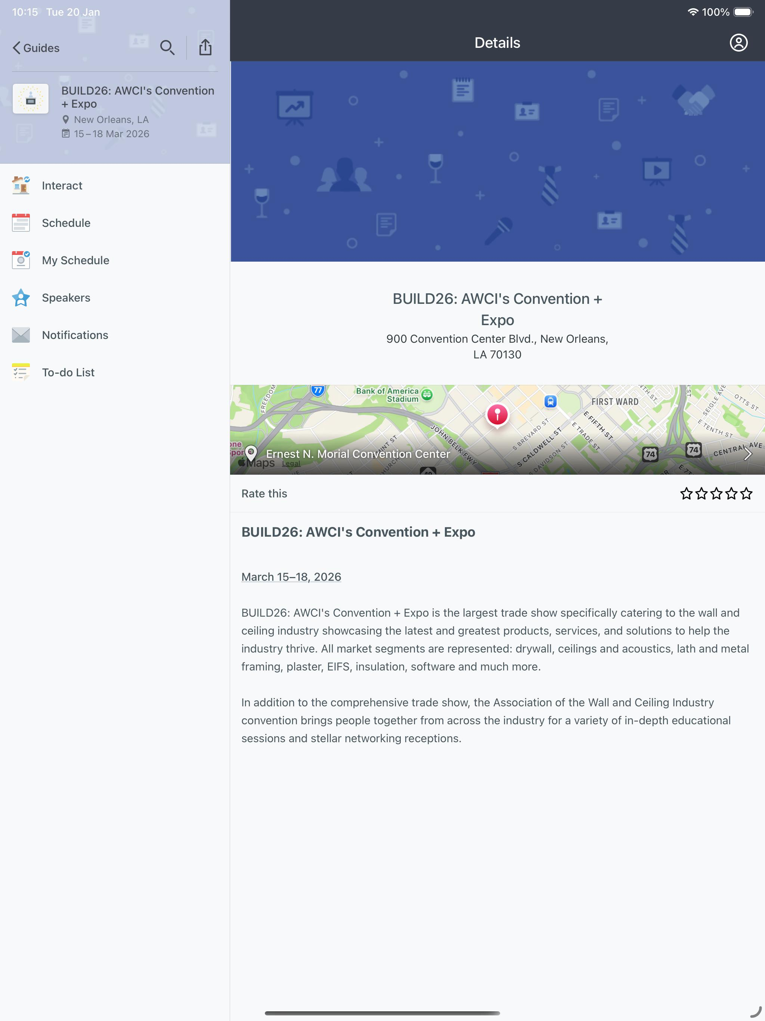Expand map with right chevron
765x1021 pixels.
(x=747, y=454)
